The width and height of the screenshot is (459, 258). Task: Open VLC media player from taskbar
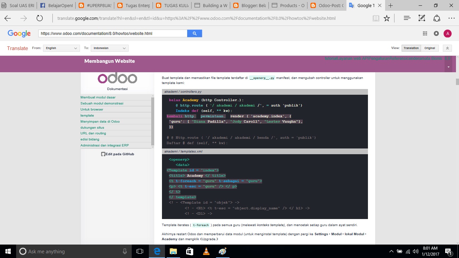pos(206,251)
